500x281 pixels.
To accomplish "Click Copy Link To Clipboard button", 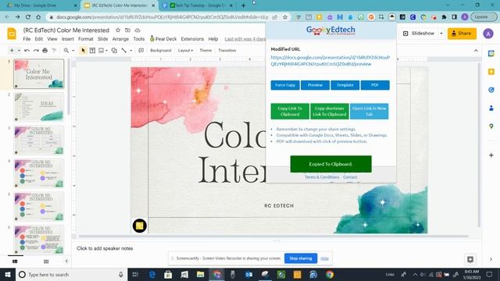I will click(290, 111).
